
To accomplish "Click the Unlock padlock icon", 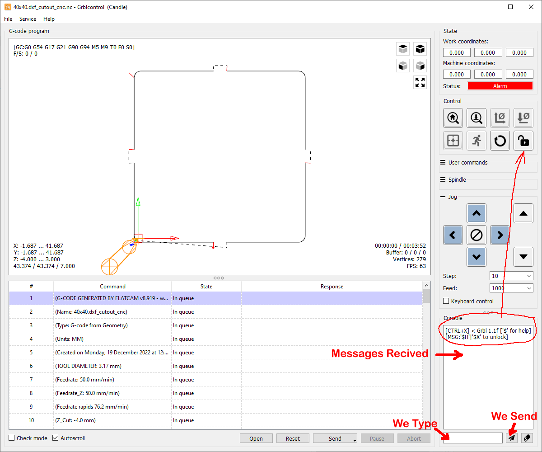I will point(523,141).
